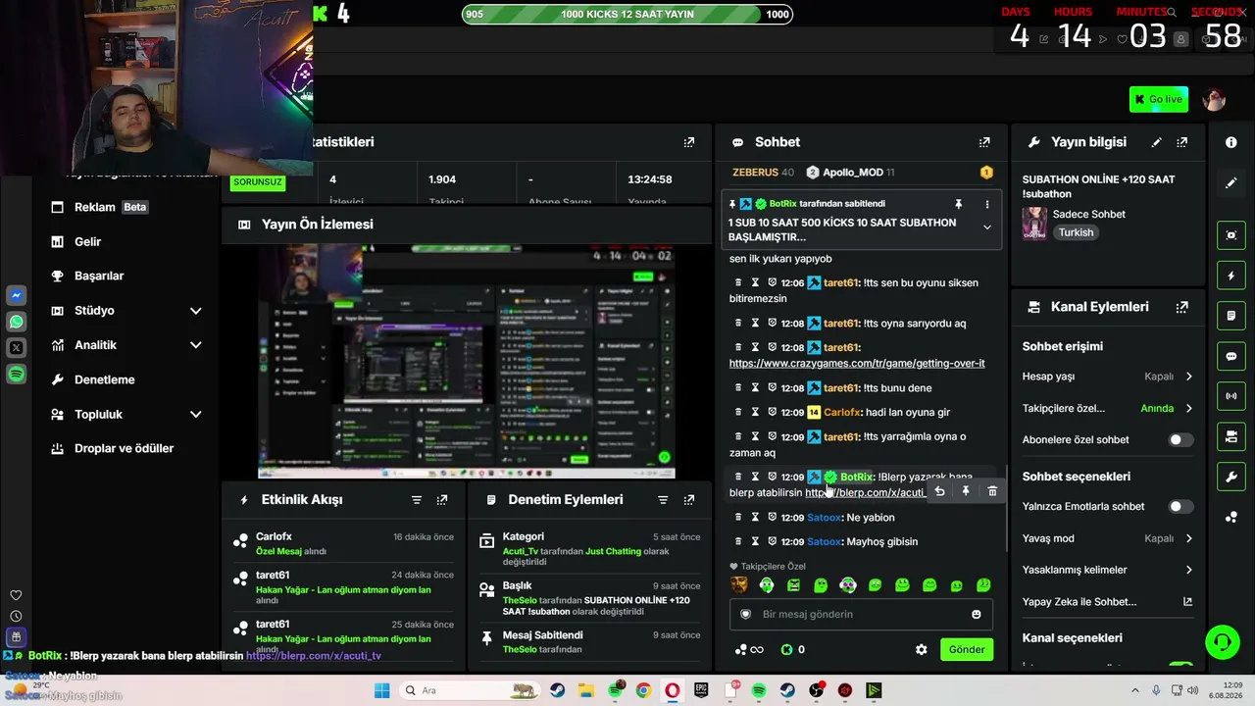The height and width of the screenshot is (706, 1255).
Task: Pop out the statistics panel
Action: coord(689,142)
